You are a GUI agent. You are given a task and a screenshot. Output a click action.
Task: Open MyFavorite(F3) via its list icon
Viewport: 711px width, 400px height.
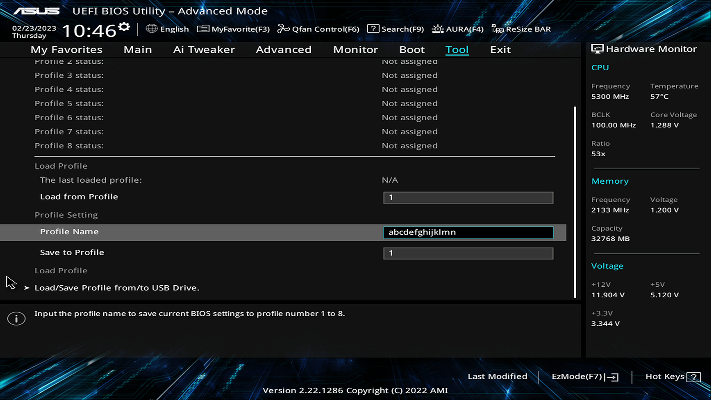tap(203, 29)
